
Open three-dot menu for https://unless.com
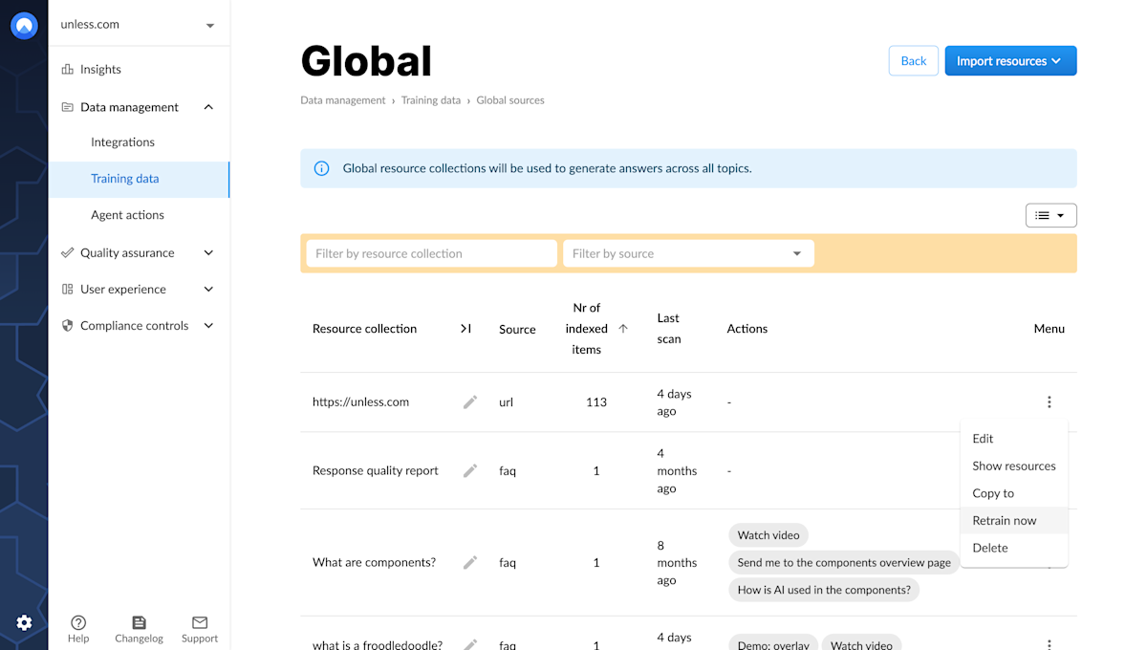tap(1049, 402)
